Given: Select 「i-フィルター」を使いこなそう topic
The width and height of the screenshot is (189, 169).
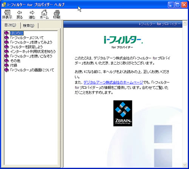Looking at the screenshot, I should tap(31, 56).
